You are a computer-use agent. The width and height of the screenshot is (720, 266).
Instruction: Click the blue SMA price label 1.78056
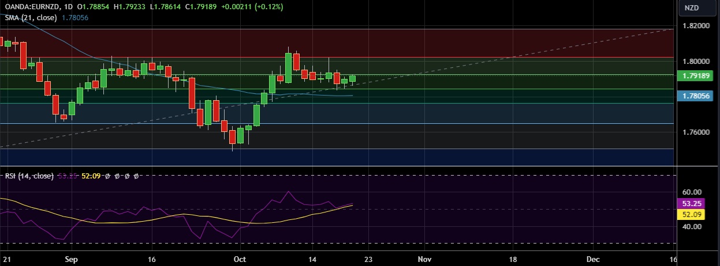pos(696,96)
